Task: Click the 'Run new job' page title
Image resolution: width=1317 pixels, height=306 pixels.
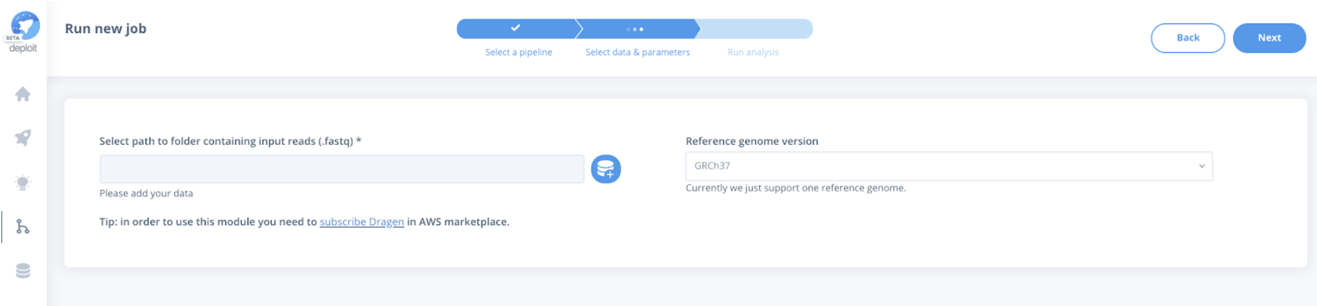Action: click(x=106, y=29)
